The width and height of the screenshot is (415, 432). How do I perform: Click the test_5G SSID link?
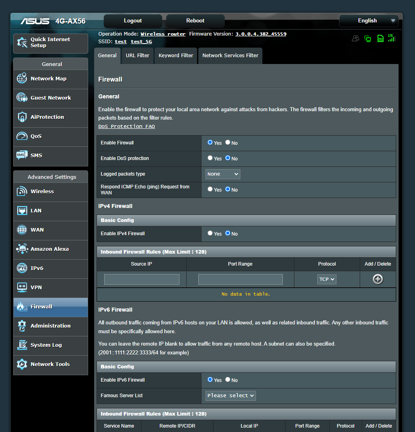coord(141,42)
